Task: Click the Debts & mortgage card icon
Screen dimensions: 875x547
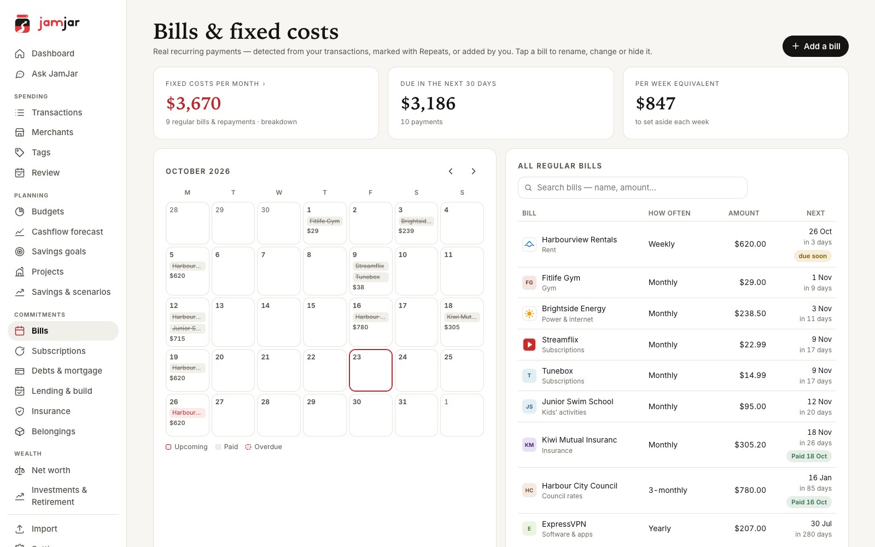Action: (x=20, y=371)
